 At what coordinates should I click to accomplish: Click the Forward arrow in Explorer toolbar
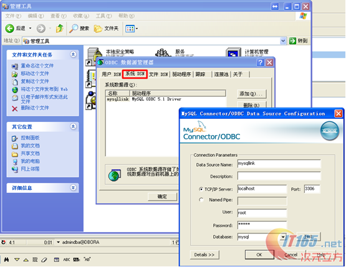(x=41, y=29)
